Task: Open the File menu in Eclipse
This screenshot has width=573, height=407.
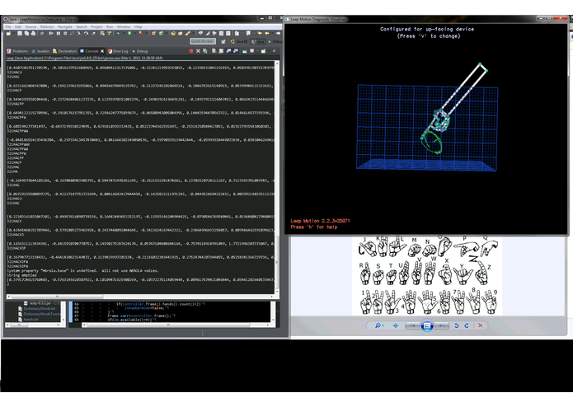Action: (8, 26)
